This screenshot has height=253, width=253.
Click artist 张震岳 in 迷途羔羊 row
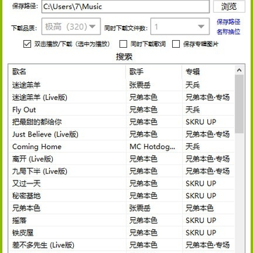pyautogui.click(x=140, y=85)
